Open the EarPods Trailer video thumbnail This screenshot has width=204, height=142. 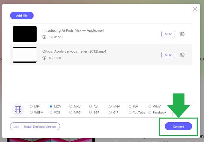tap(25, 55)
